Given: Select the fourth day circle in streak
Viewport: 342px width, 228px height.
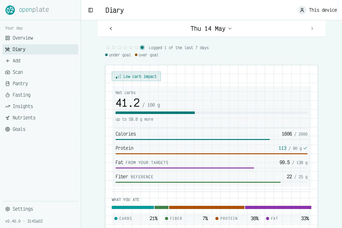Looking at the screenshot, I should pyautogui.click(x=125, y=47).
